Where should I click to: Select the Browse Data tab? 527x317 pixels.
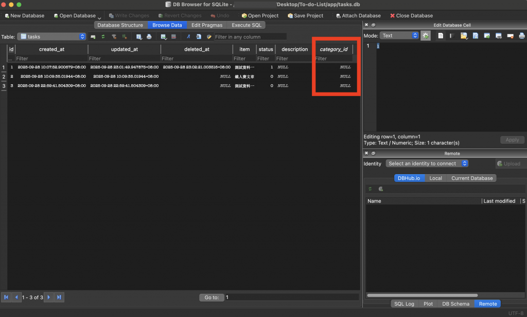167,25
